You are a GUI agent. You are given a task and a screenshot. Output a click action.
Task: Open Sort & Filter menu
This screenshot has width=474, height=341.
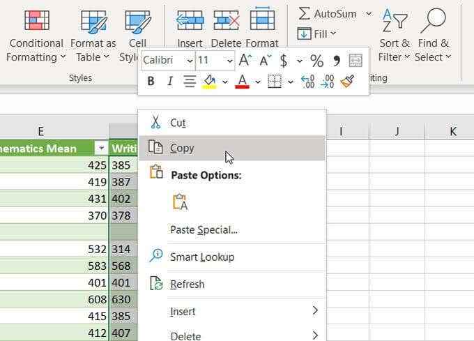[x=395, y=36]
